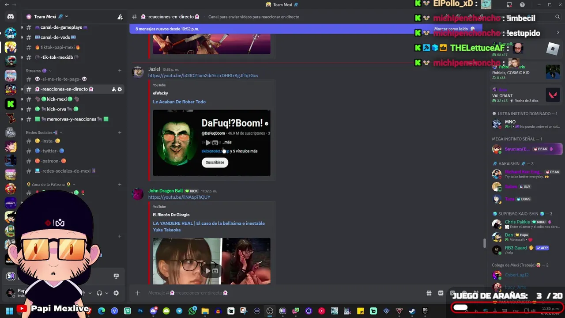Screen dimensions: 565x318
Task: Open kick-orva channel
Action: coord(74,109)
